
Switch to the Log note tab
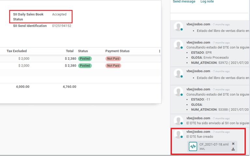[x=207, y=2]
